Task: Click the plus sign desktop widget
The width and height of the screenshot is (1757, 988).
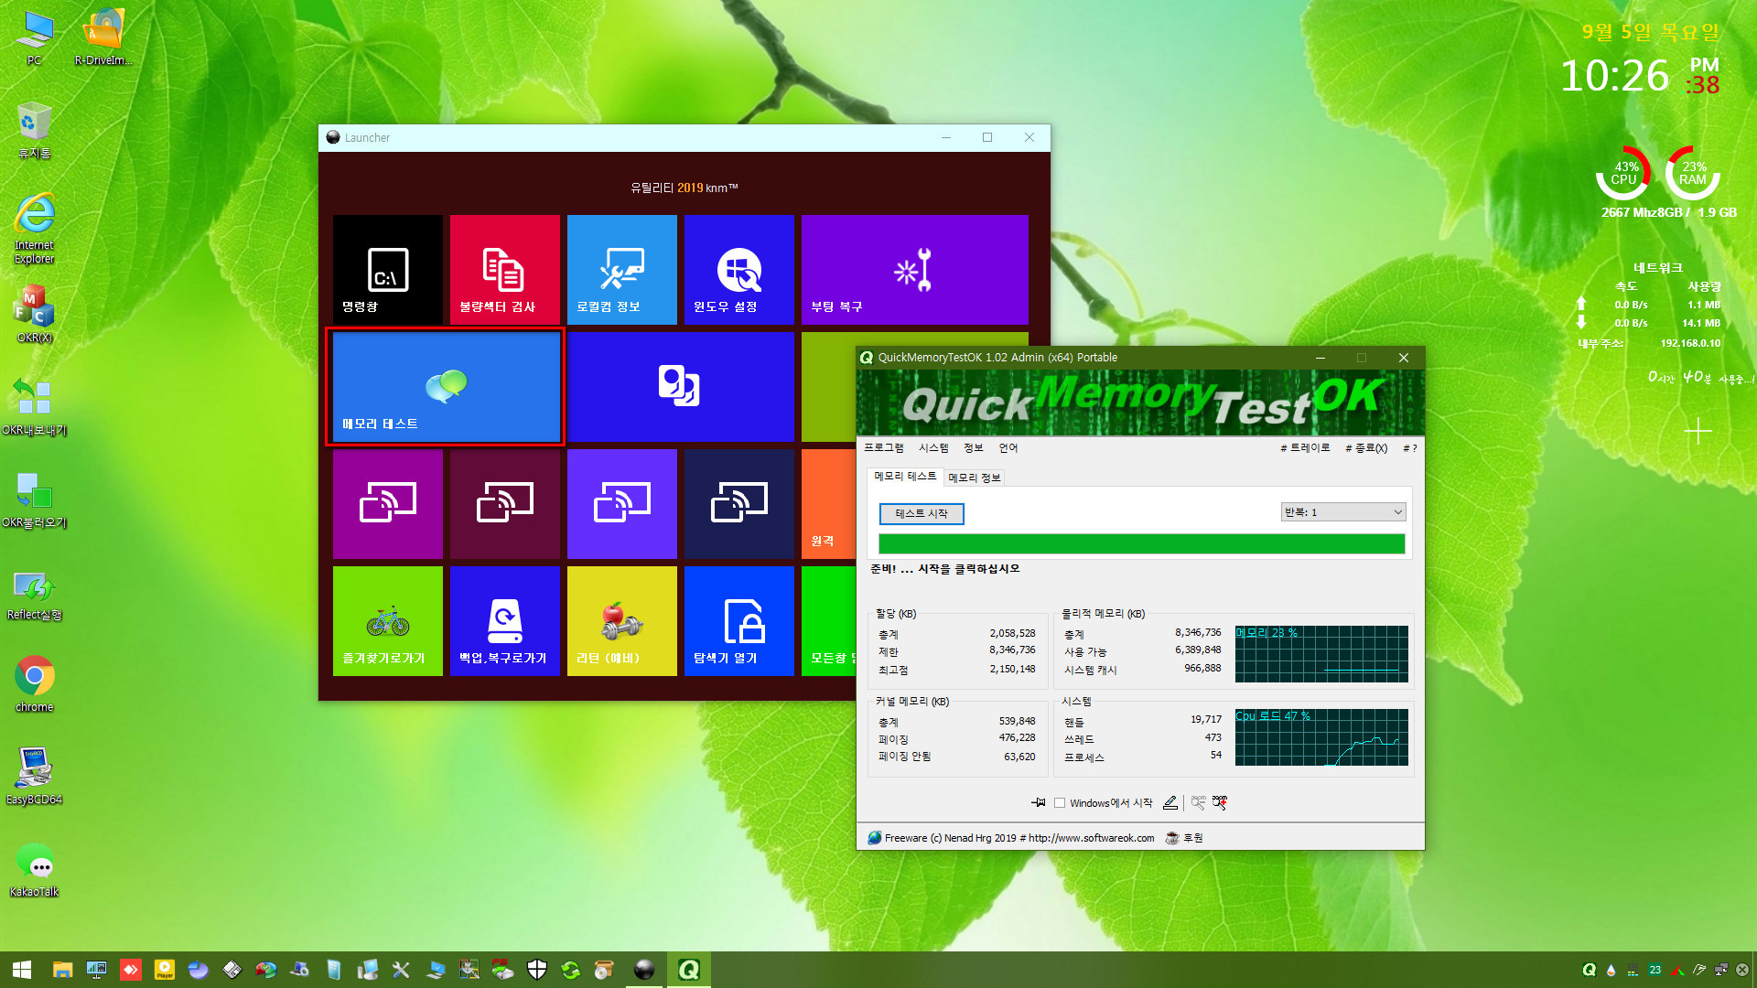Action: 1698,431
